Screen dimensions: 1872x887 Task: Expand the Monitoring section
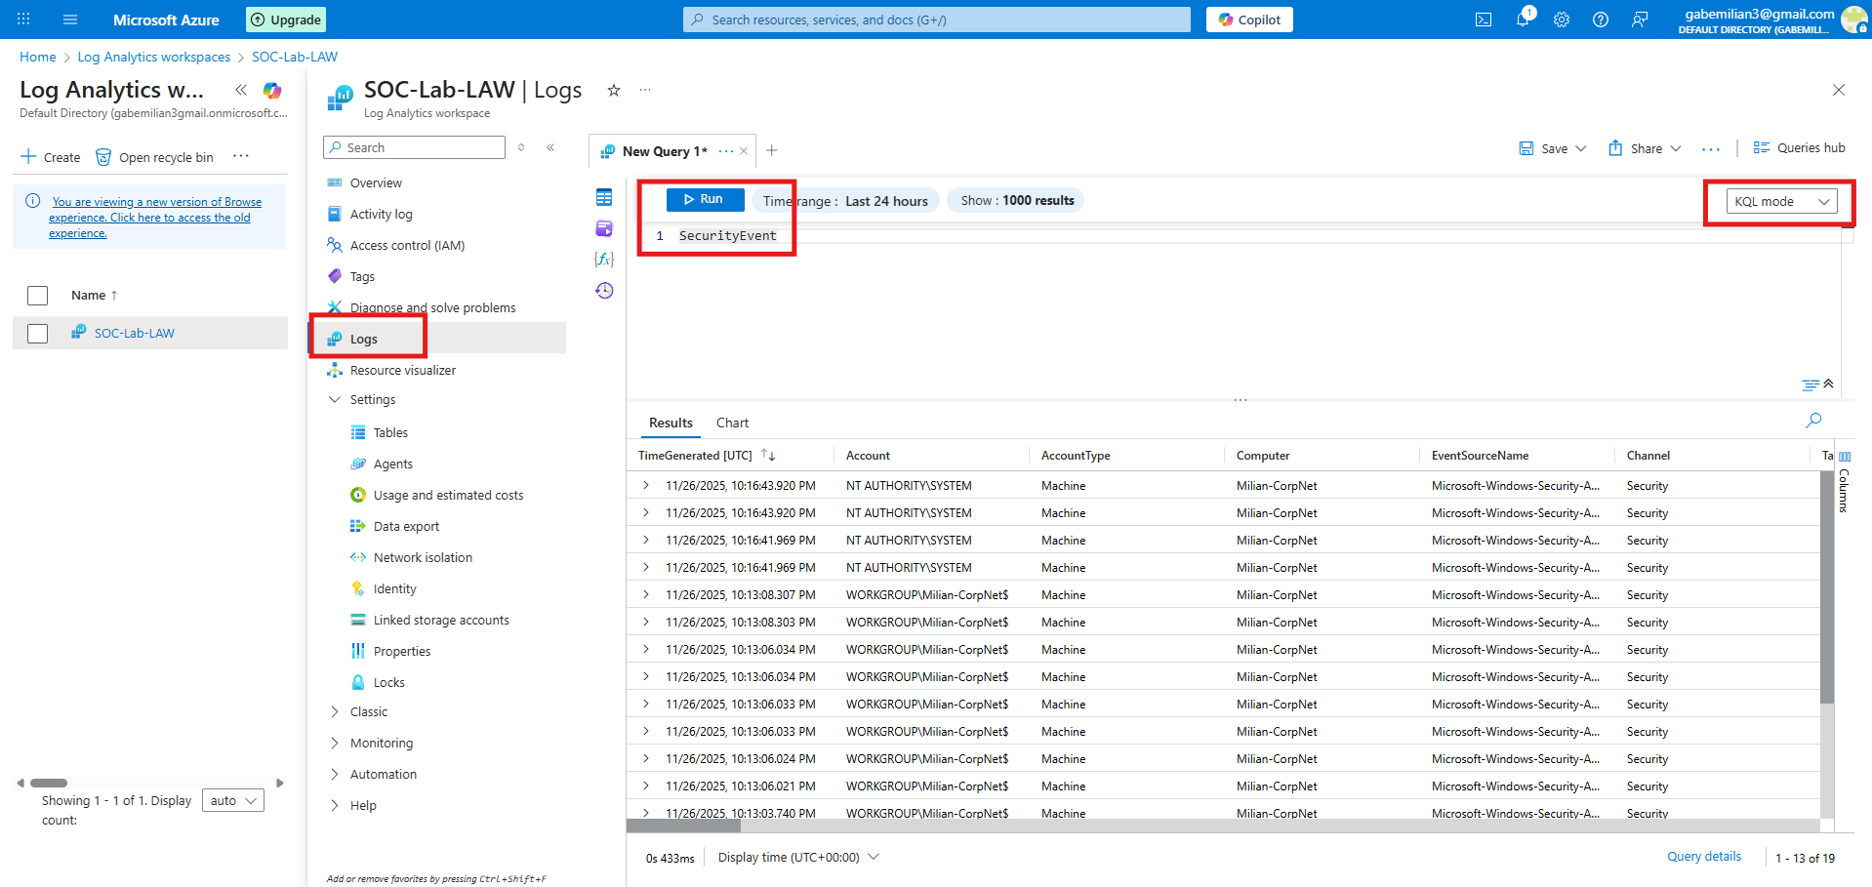point(335,743)
